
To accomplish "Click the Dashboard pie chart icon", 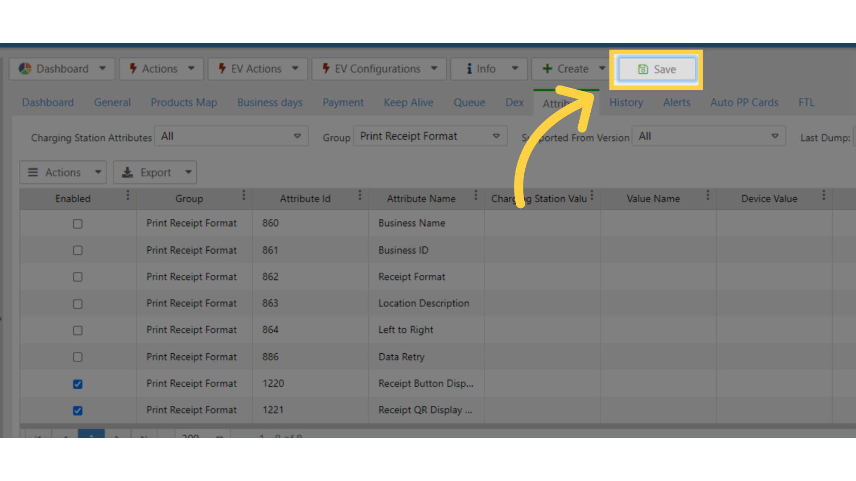I will [x=25, y=69].
